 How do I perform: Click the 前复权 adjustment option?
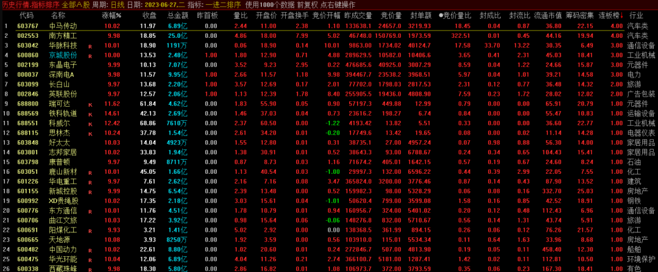(x=308, y=5)
